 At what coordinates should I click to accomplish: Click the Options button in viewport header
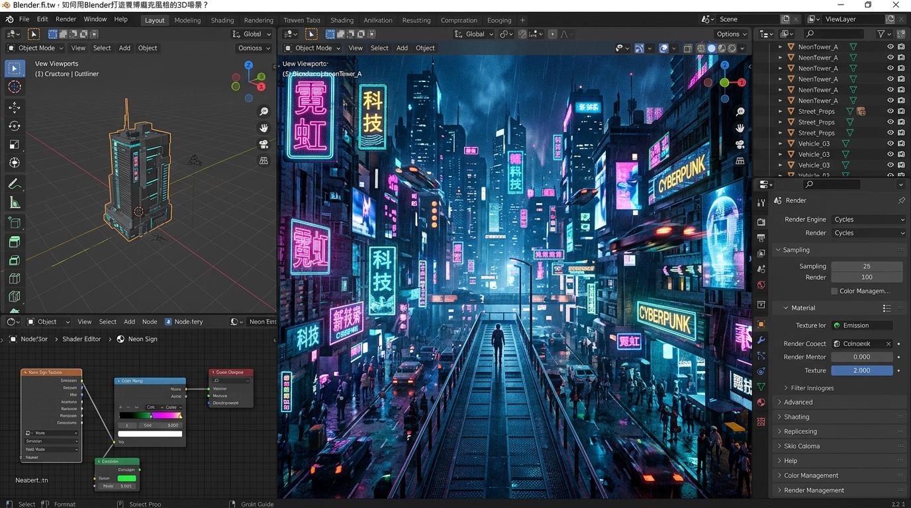click(x=731, y=34)
